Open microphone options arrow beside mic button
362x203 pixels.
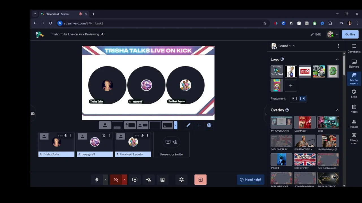(x=105, y=180)
